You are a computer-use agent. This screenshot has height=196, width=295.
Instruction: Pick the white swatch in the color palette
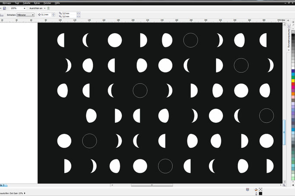pos(293,68)
